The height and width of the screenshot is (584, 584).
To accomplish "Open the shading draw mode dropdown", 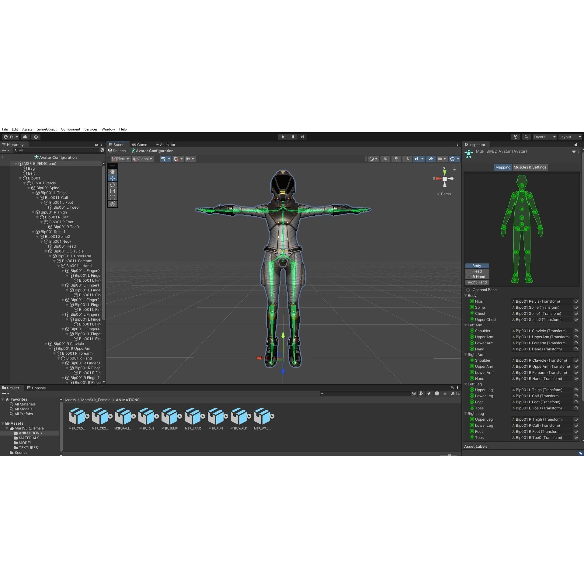I will [373, 159].
